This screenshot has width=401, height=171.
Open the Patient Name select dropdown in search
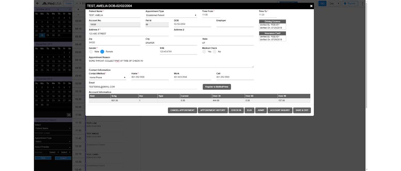click(53, 128)
